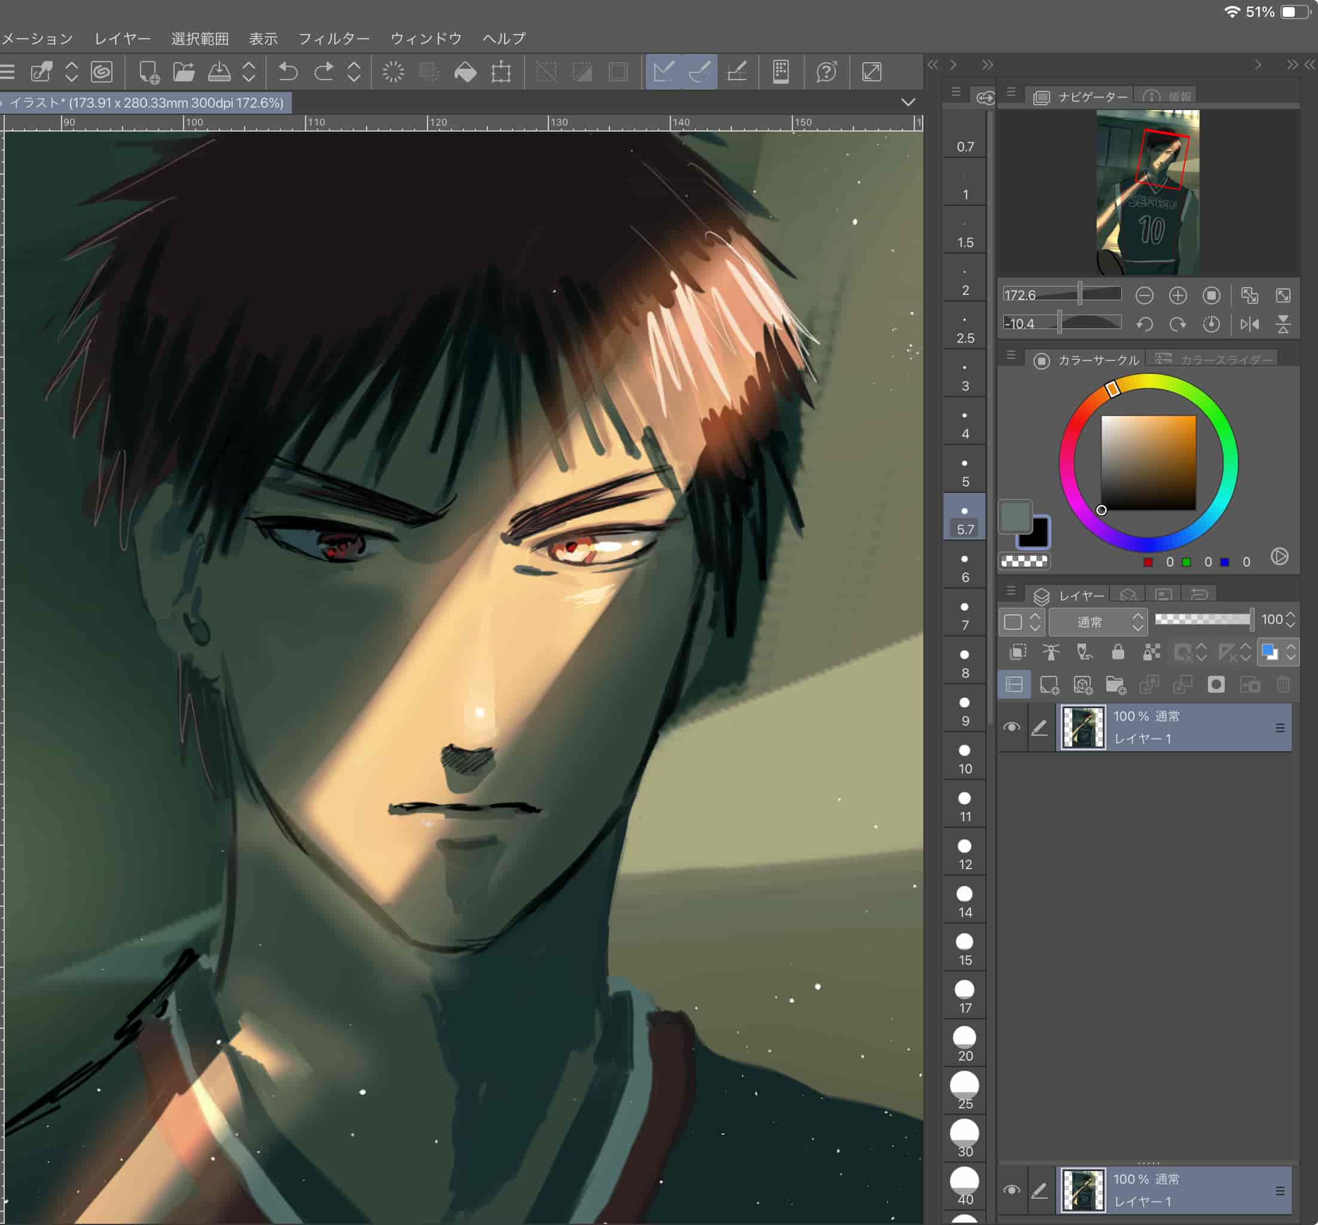The width and height of the screenshot is (1318, 1225).
Task: Click the navigator thumbnail preview
Action: (1148, 192)
